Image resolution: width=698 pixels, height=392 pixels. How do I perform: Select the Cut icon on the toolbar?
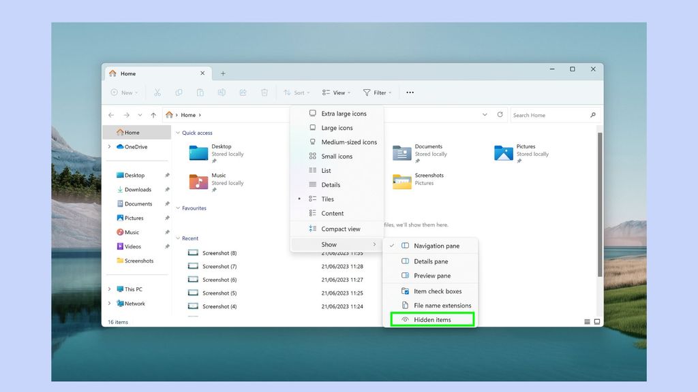157,93
